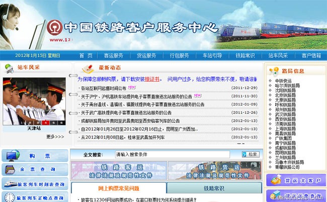Focus the 全文搜索 search input field
327x202 pixels.
coord(173,155)
